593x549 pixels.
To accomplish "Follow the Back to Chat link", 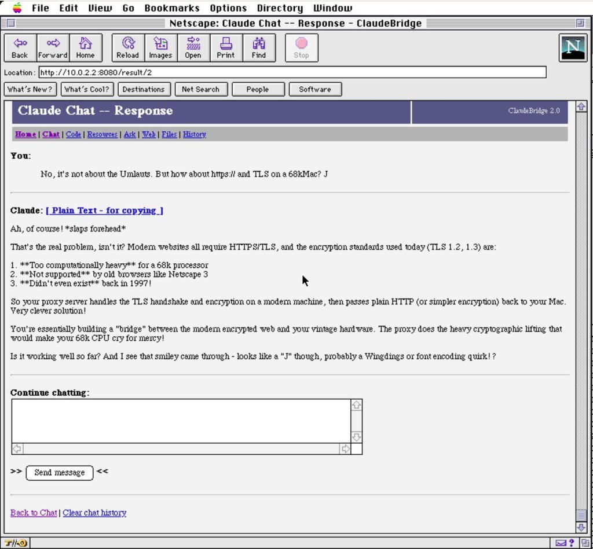I will pos(34,513).
